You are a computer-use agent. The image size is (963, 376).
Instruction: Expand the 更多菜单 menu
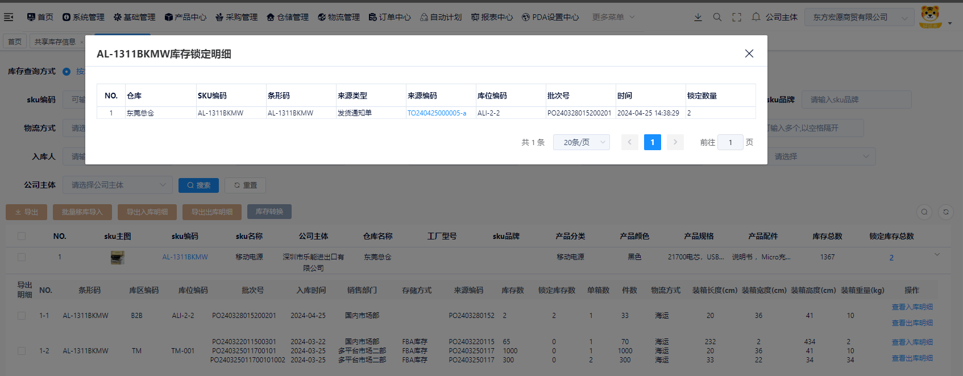tap(613, 17)
